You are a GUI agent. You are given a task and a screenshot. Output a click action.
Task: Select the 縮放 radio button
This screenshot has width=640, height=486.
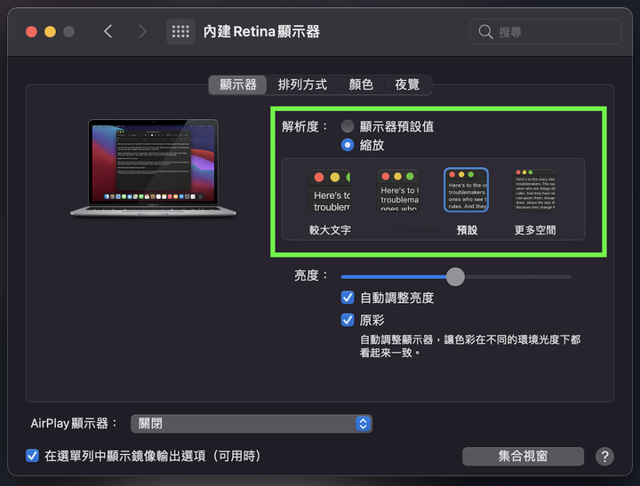348,145
